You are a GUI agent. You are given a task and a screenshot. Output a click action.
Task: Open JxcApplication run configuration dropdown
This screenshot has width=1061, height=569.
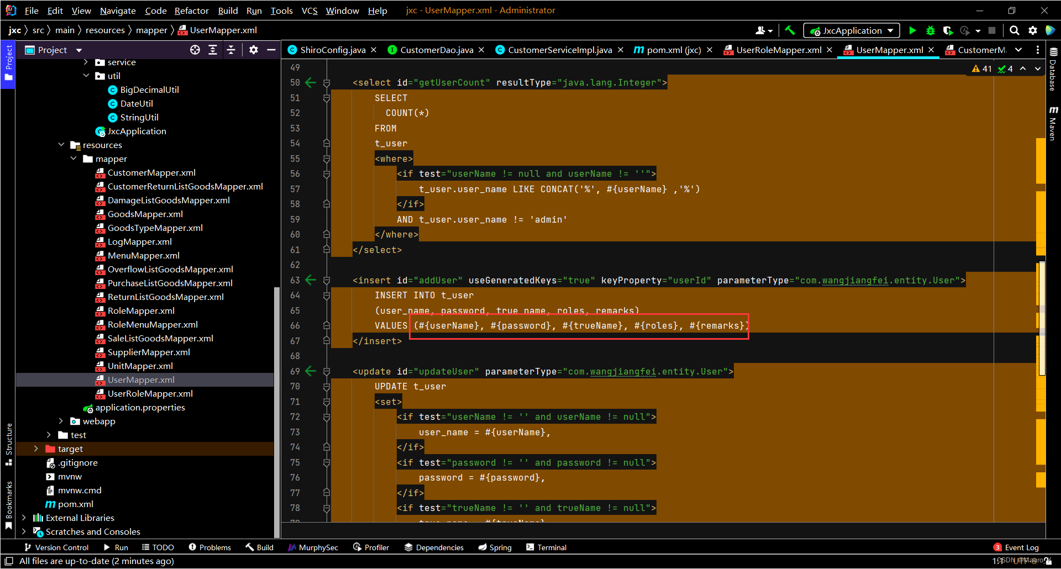click(x=852, y=31)
